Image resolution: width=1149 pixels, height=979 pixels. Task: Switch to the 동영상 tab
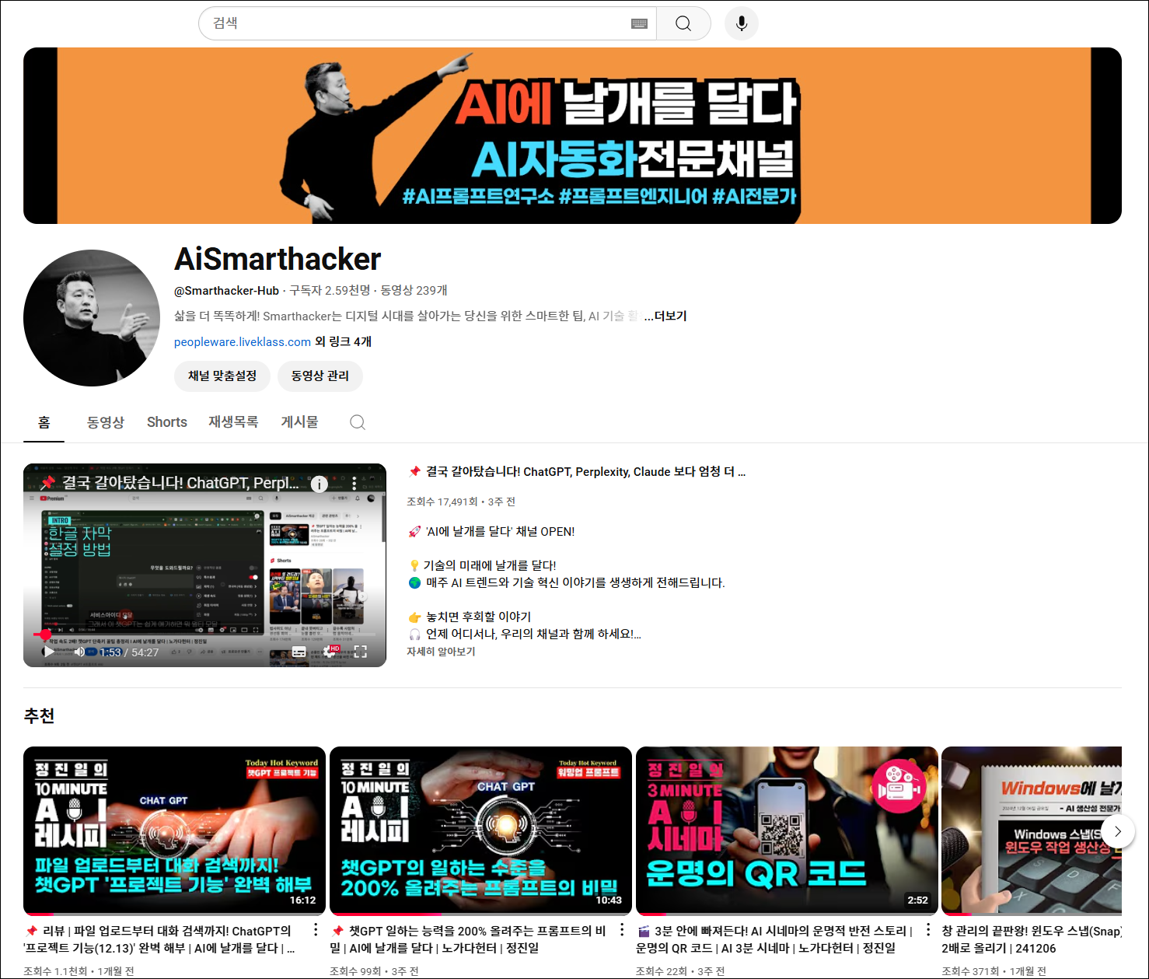[106, 422]
